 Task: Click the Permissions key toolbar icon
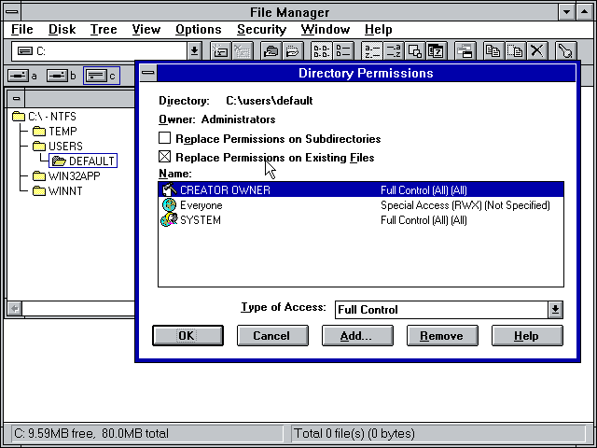pyautogui.click(x=565, y=50)
